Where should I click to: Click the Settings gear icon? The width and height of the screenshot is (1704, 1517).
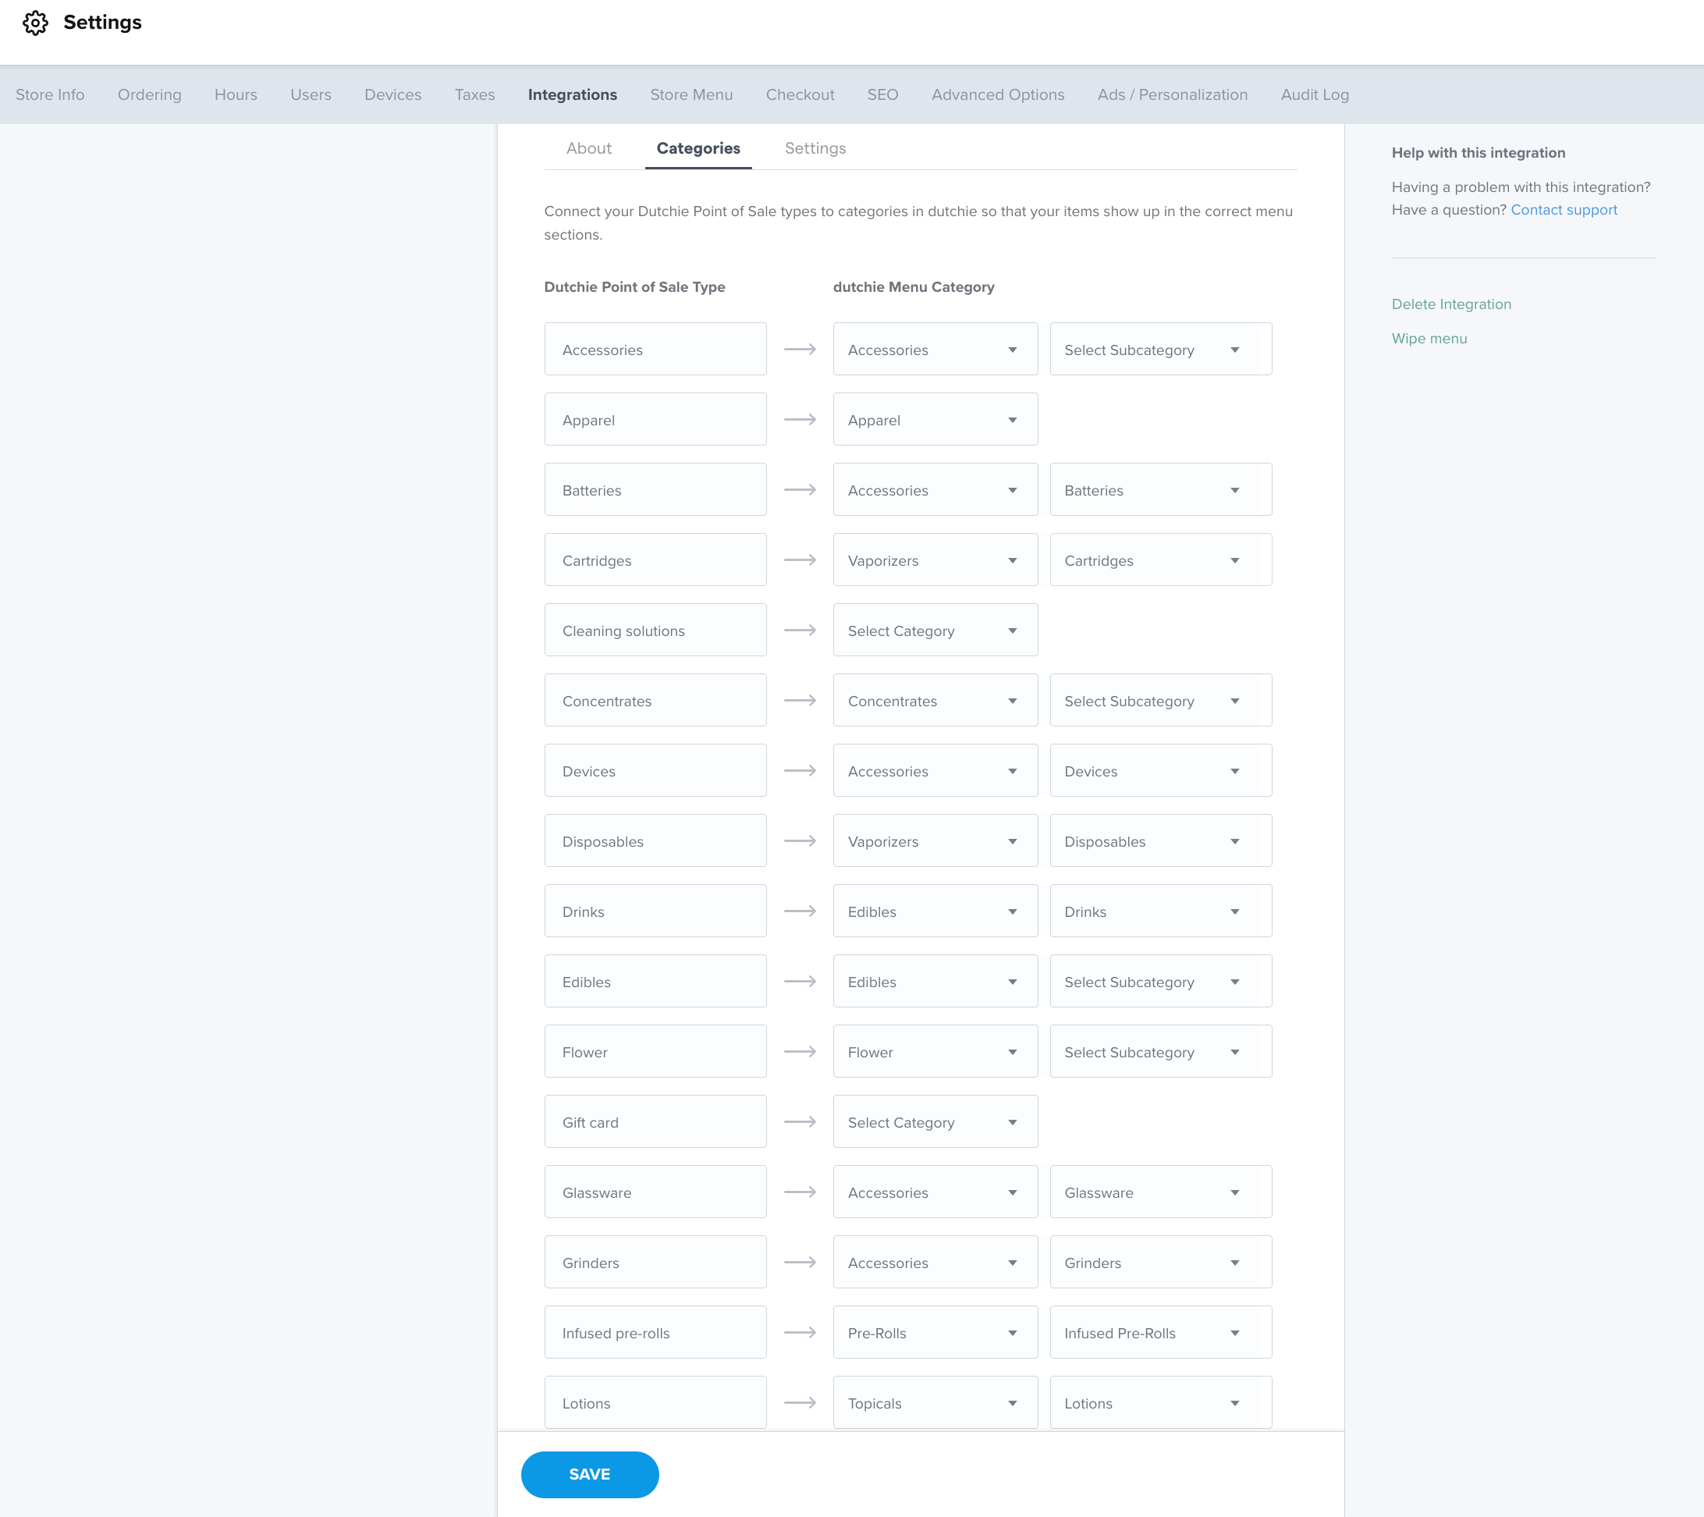click(35, 23)
